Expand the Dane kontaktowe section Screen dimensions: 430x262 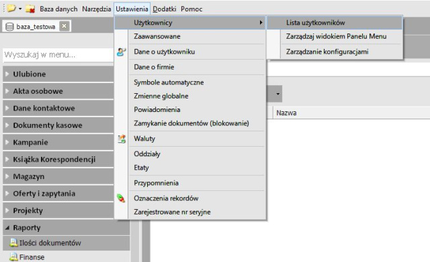click(58, 108)
